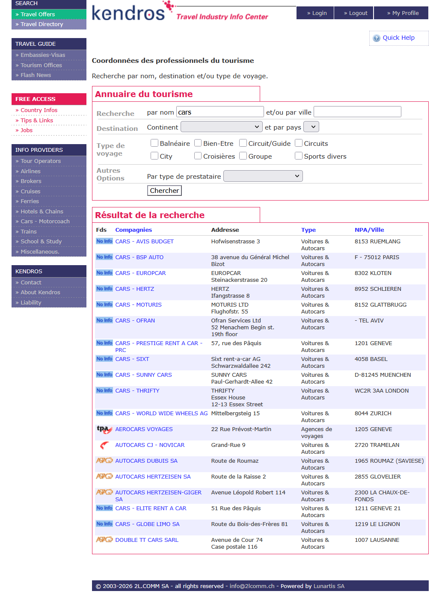Click the No Info badge for WORLD WIDE WHEELS AG
Screen dimensions: 439x600
pyautogui.click(x=104, y=413)
